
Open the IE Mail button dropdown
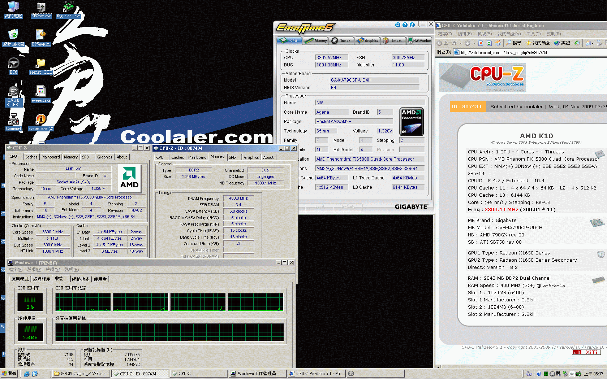click(593, 43)
